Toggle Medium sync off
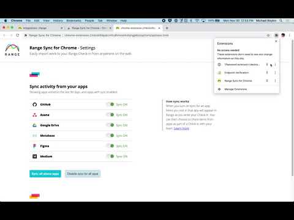 [x=110, y=156]
